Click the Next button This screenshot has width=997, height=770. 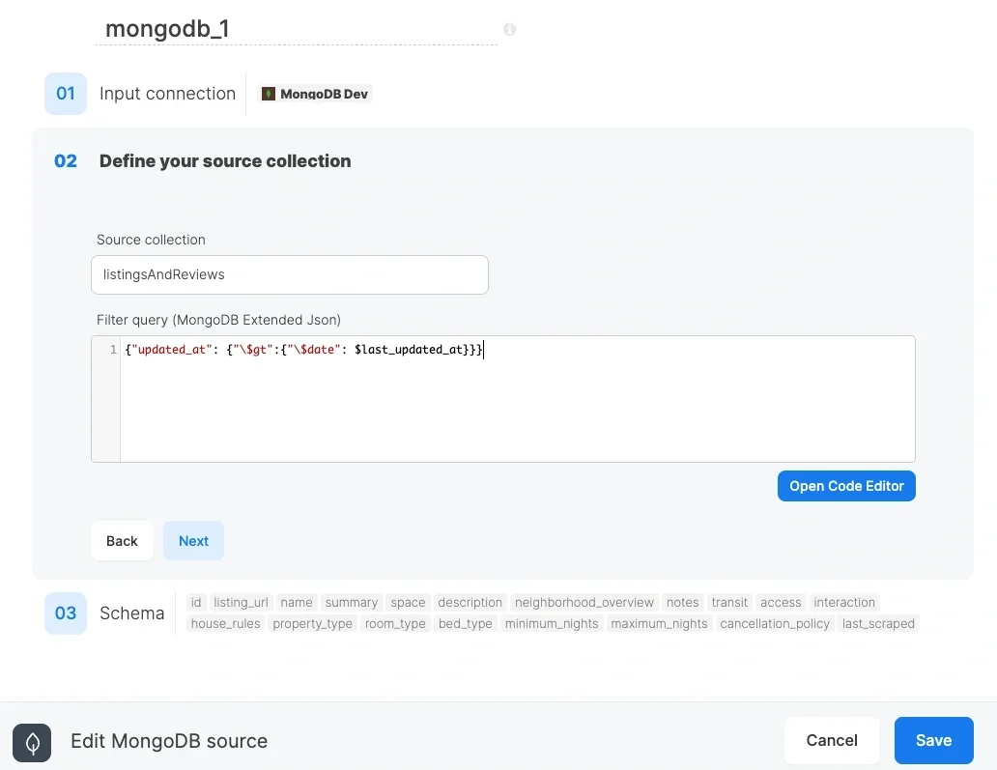pos(193,541)
